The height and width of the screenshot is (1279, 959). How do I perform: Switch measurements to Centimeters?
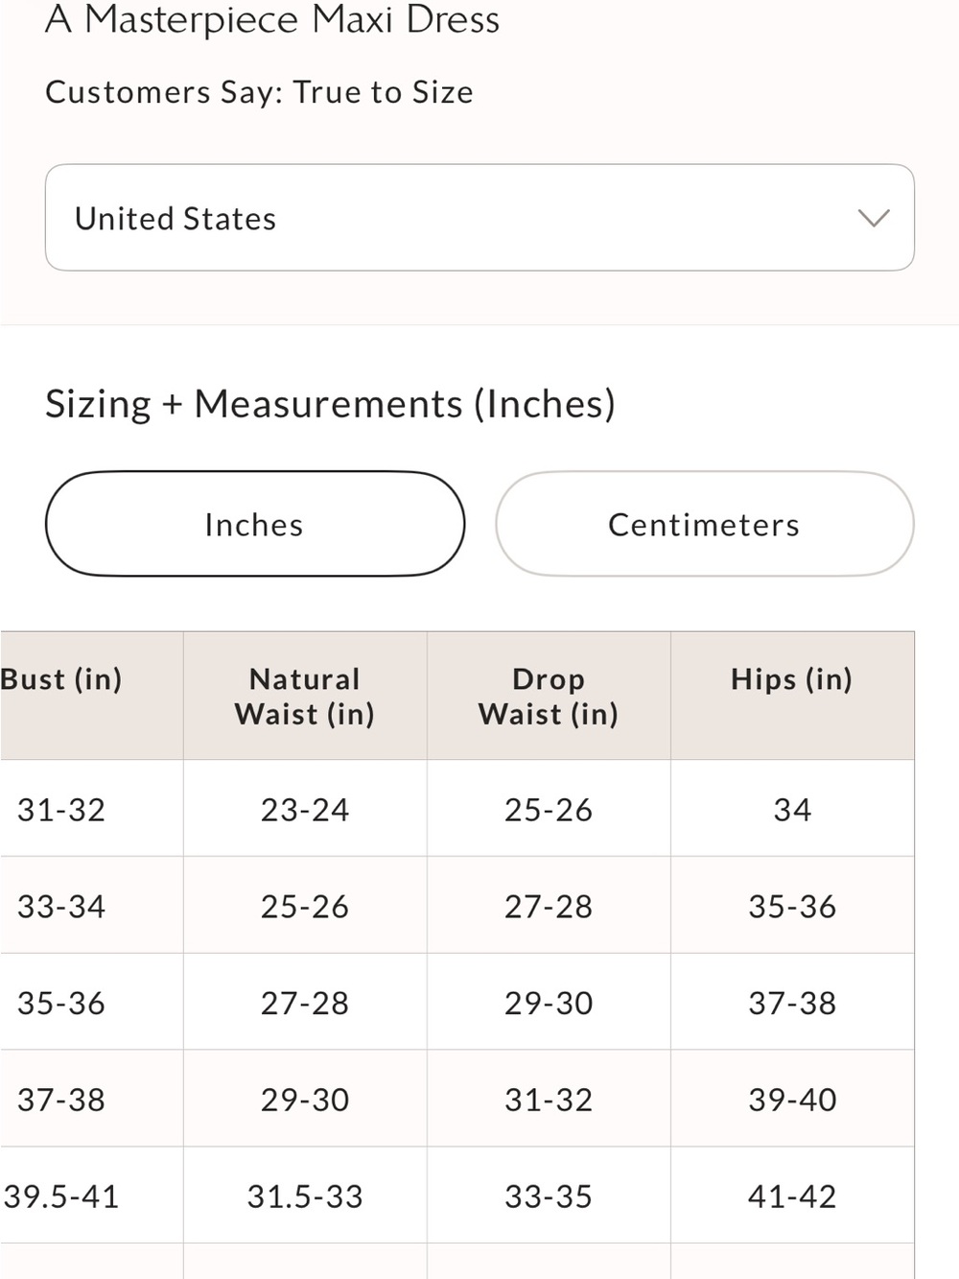click(x=705, y=524)
